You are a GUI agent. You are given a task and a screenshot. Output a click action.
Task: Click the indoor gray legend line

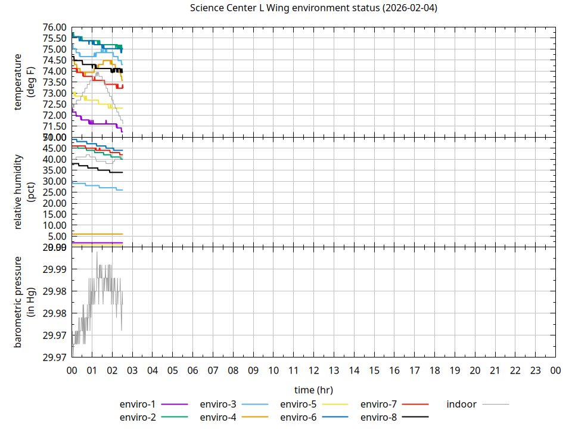tap(496, 405)
